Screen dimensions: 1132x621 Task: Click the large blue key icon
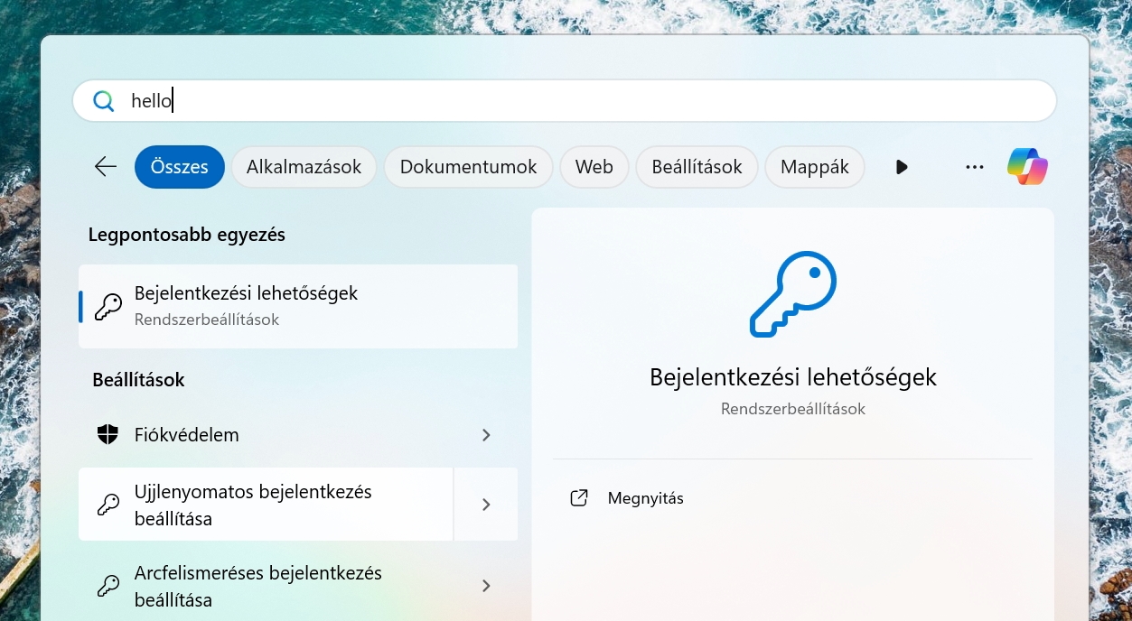(792, 295)
